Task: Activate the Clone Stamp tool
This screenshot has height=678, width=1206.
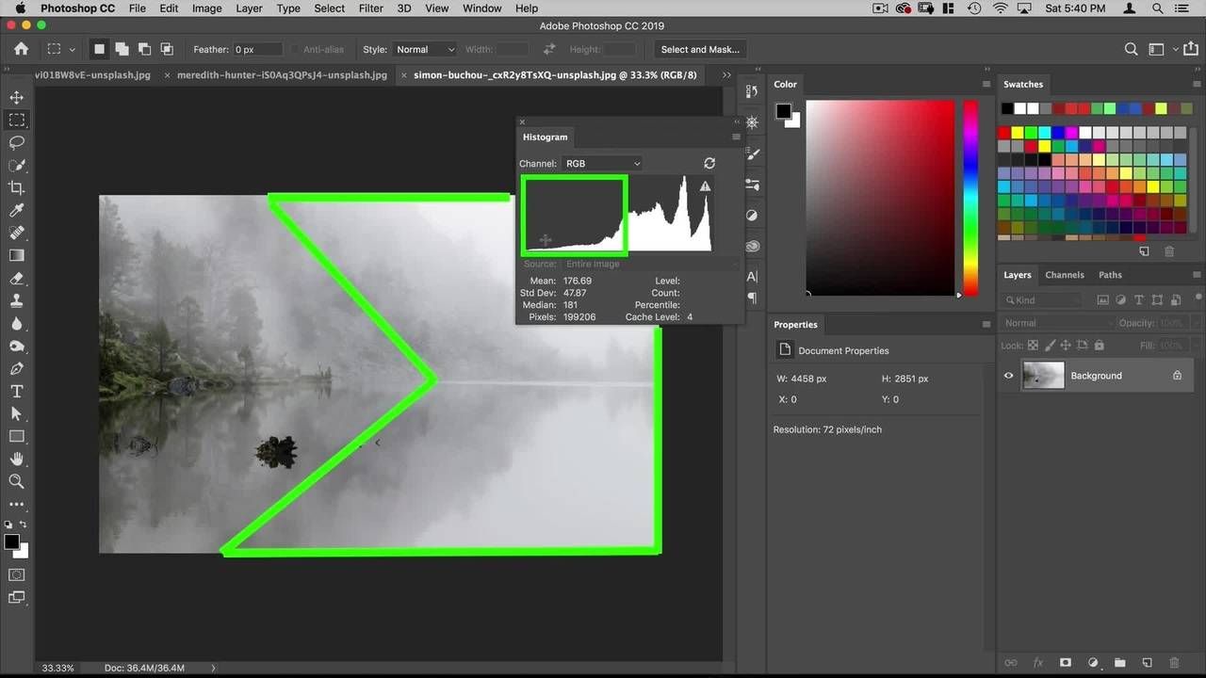Action: 17,300
